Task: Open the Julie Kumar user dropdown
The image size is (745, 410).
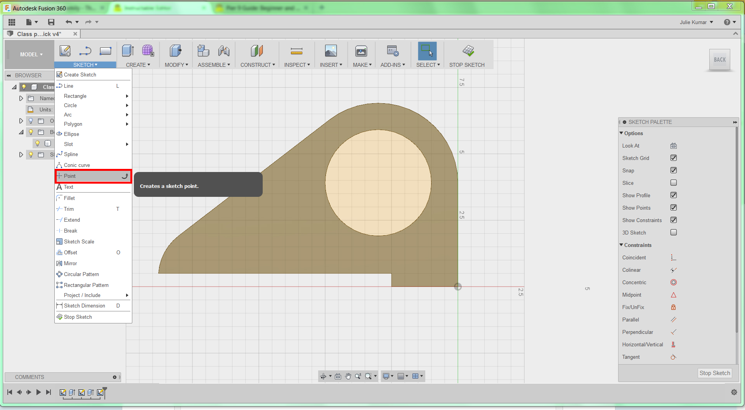Action: point(696,22)
